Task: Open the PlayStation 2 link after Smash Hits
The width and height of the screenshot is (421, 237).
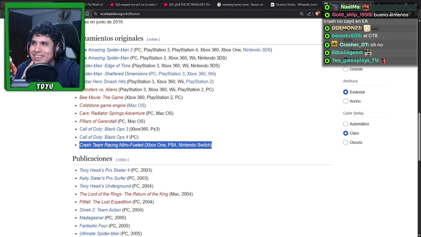Action: [x=199, y=82]
